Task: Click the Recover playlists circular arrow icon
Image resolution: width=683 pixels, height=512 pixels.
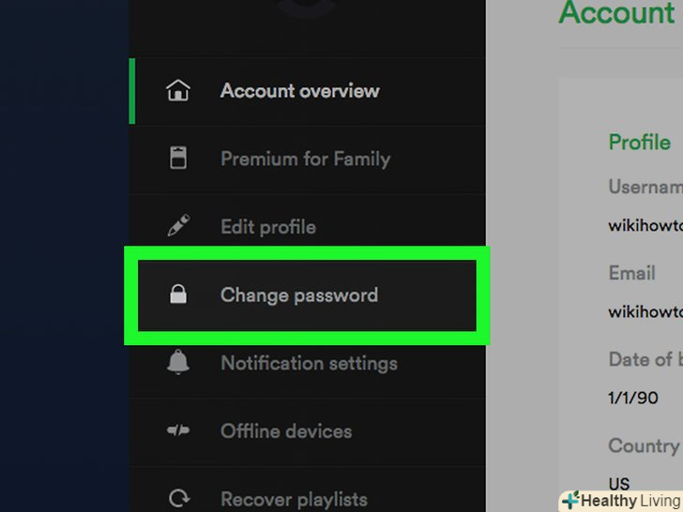Action: [x=177, y=499]
